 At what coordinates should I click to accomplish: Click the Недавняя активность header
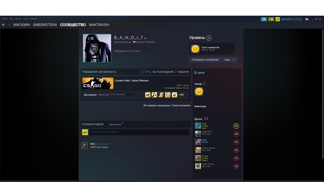point(99,72)
